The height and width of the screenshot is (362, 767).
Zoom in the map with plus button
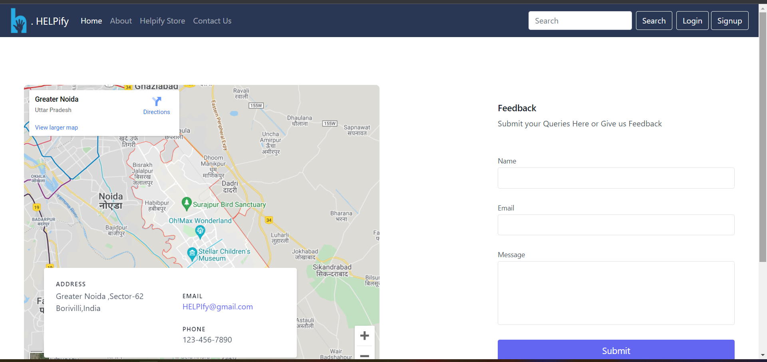[x=364, y=336]
